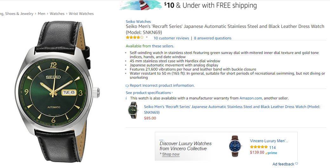Expand See product specifications
Screen dimensions: 330x168
pos(149,93)
